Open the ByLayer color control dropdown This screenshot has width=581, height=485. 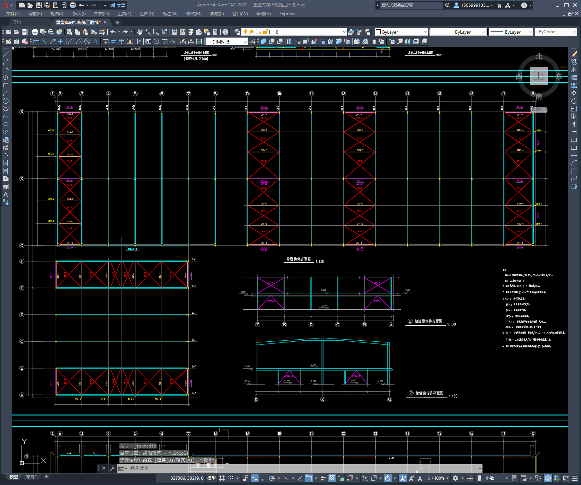click(x=401, y=32)
